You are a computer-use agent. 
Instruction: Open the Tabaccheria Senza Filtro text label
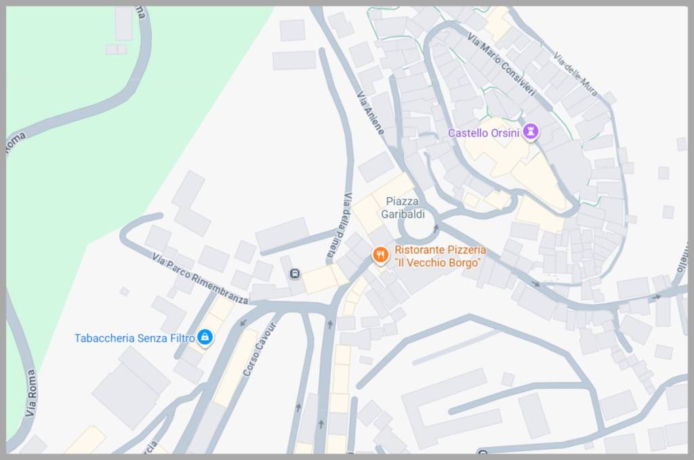[135, 338]
